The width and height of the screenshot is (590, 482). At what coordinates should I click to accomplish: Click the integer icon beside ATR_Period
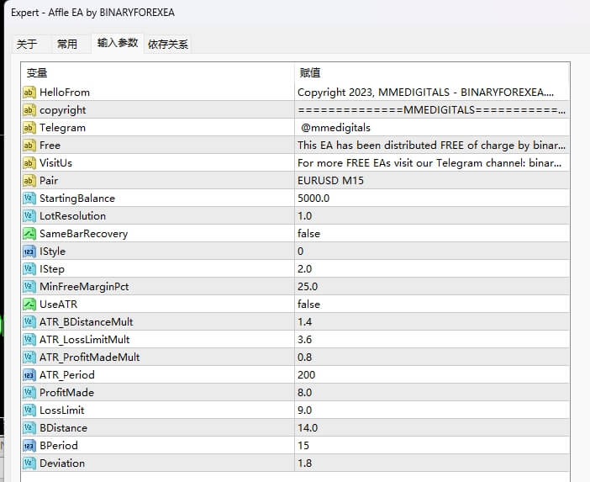(29, 375)
